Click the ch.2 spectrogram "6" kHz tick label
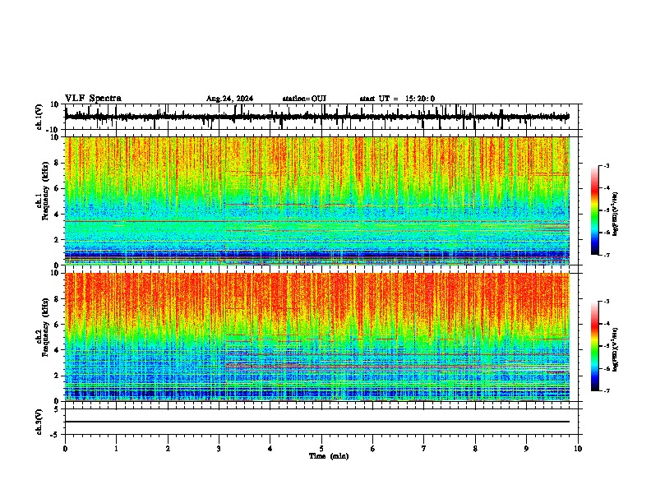Screen dimensions: 651x503 (57, 325)
